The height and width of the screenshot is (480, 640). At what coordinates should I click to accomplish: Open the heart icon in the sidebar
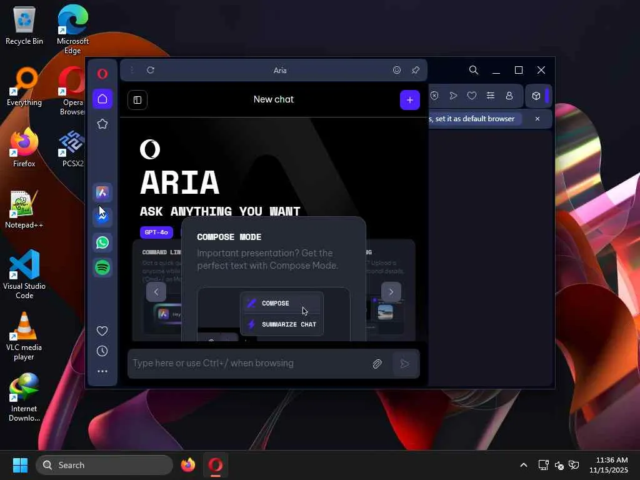102,331
